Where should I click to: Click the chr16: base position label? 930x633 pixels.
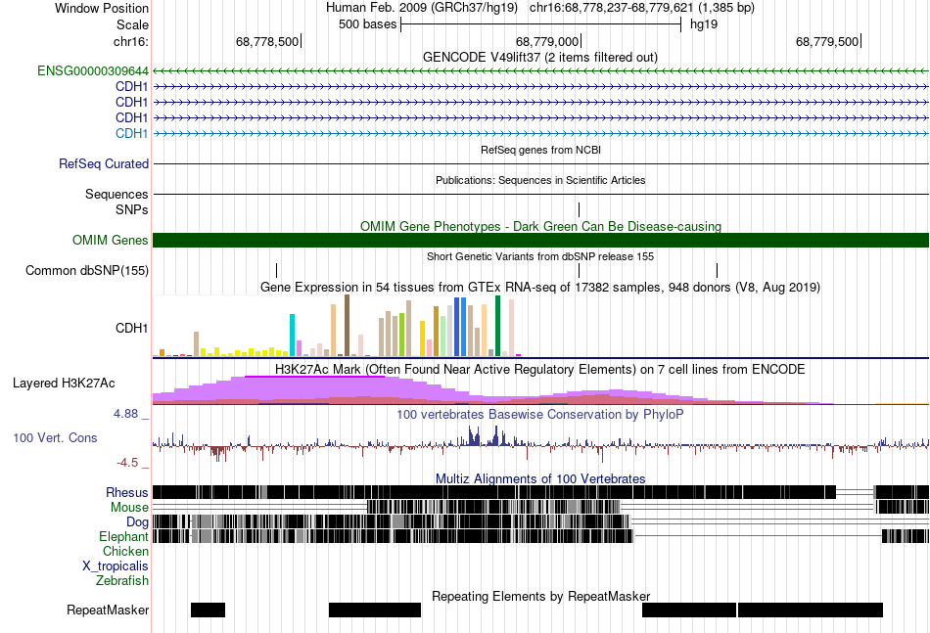(131, 41)
